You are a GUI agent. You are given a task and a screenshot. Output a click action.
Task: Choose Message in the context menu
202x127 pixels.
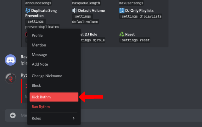[x=54, y=55]
